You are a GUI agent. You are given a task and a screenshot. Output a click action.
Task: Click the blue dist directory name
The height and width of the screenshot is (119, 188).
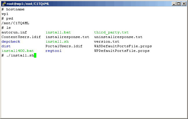pyautogui.click(x=6, y=46)
